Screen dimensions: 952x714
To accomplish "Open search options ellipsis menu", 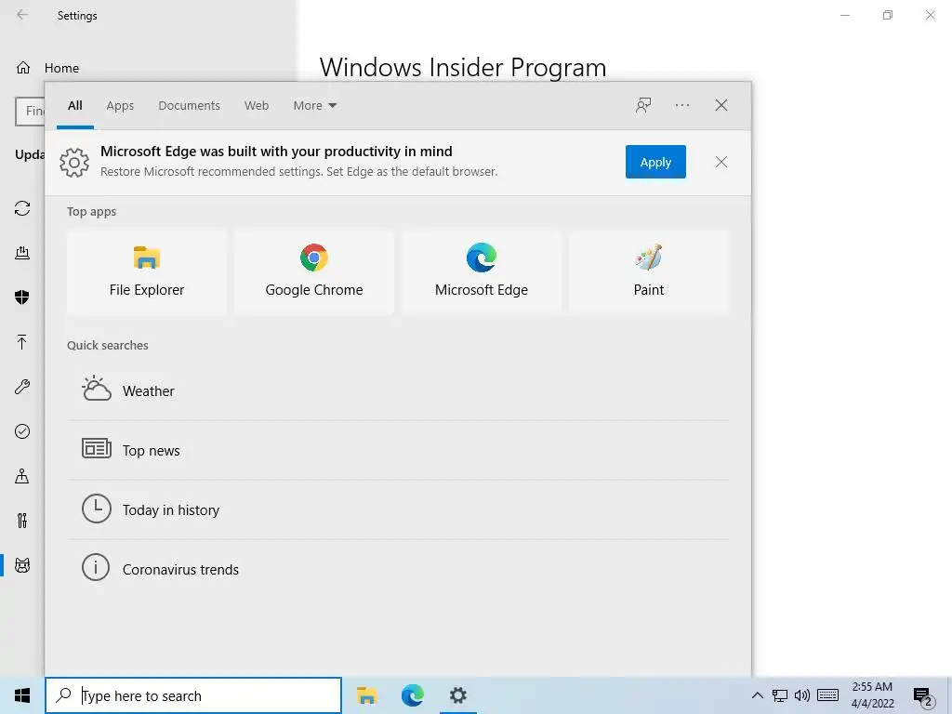I will pyautogui.click(x=681, y=105).
